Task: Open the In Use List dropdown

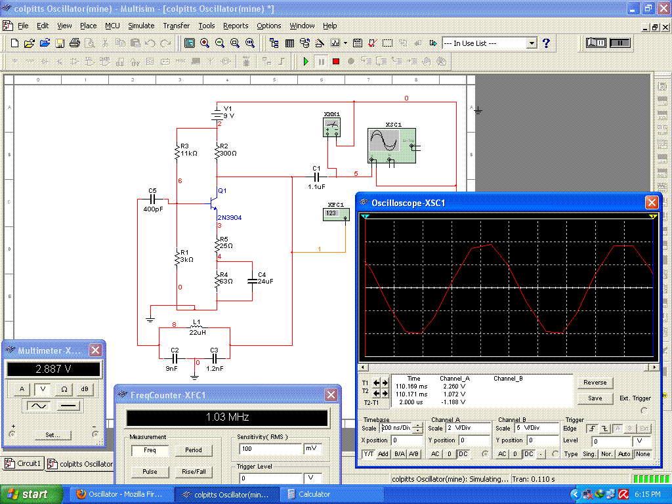Action: click(532, 43)
